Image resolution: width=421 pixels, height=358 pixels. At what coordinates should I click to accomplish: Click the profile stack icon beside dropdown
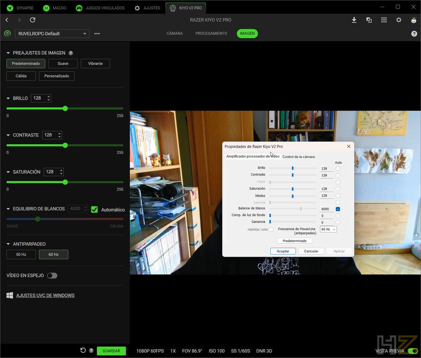tap(8, 34)
